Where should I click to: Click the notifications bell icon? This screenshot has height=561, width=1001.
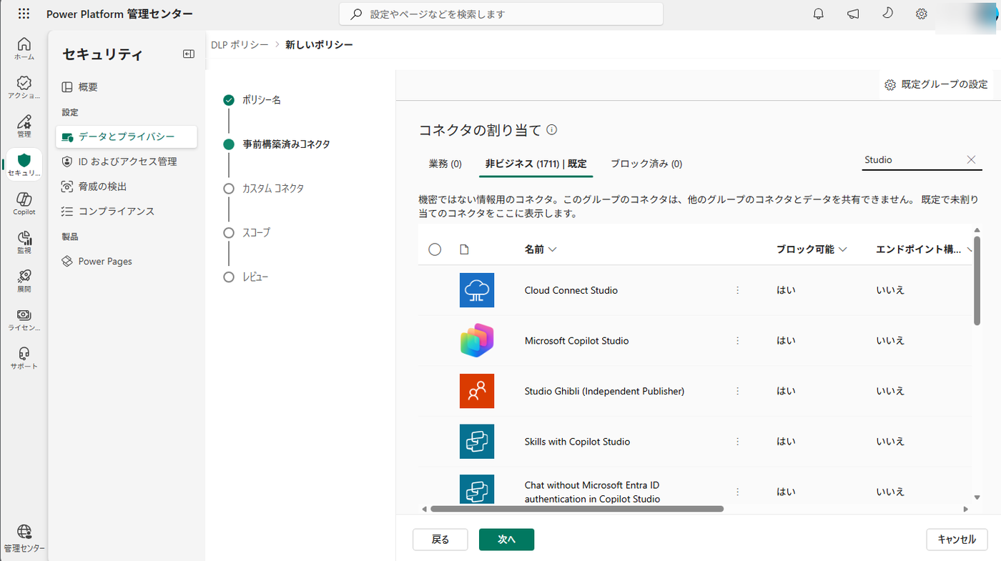(x=819, y=14)
